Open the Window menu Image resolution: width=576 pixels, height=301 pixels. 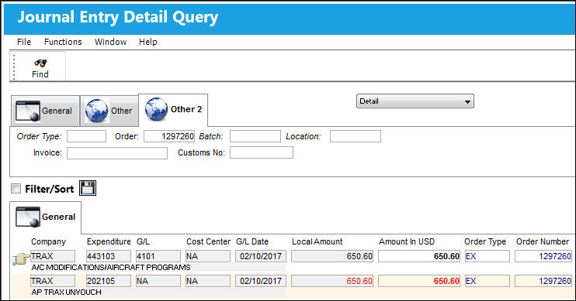(110, 42)
